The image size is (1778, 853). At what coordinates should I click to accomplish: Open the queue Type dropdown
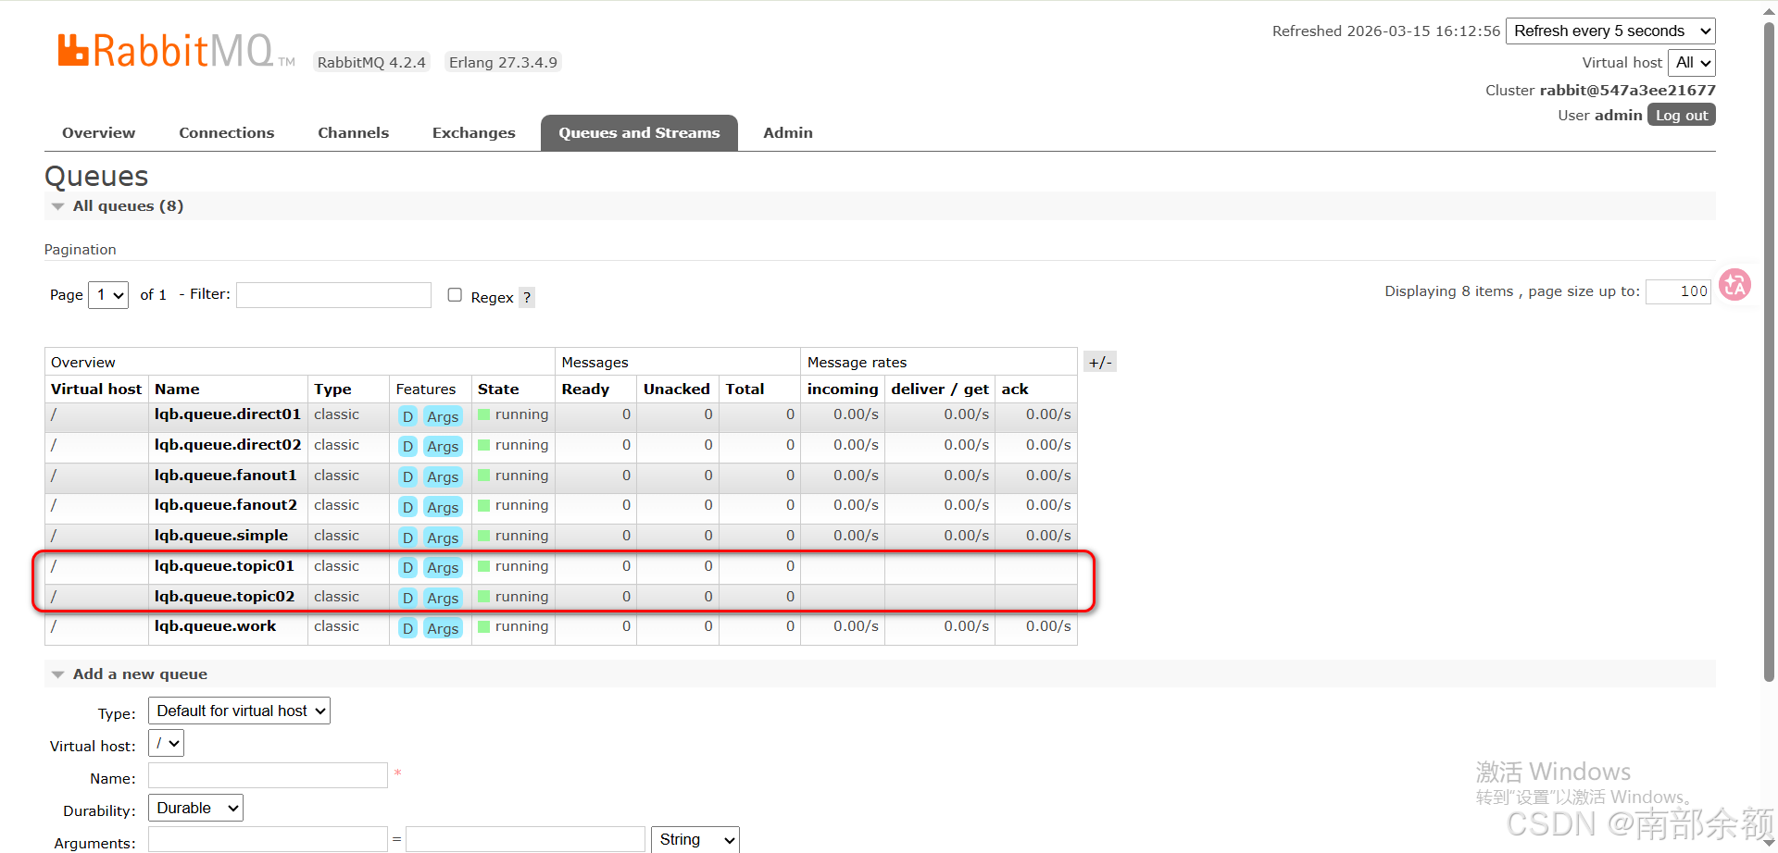239,711
